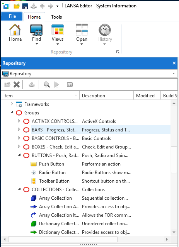
Task: Open the Find binoculars tool
Action: 36,30
